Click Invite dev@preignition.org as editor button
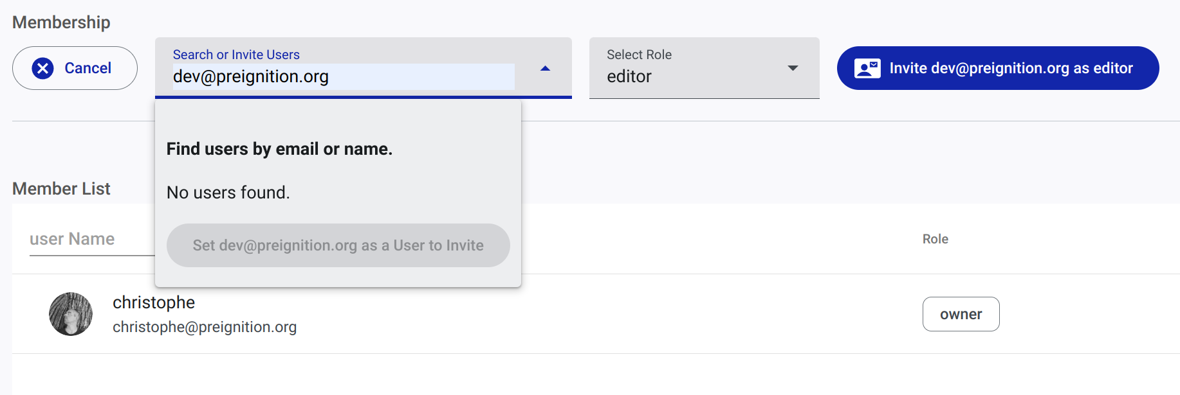 [x=997, y=68]
